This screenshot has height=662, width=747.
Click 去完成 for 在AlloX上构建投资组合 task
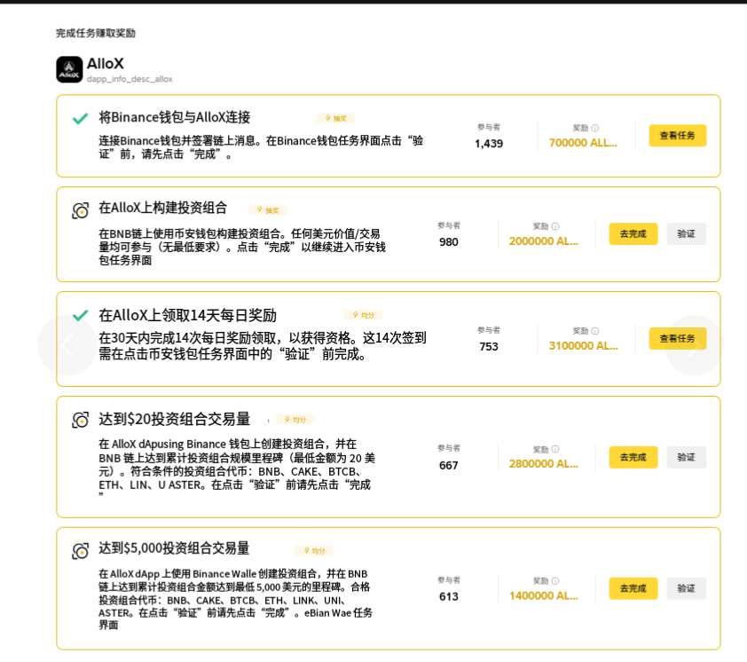(x=633, y=233)
